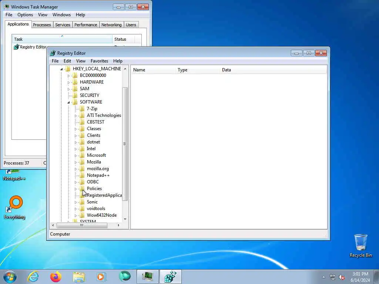Open Firefox from the taskbar
The width and height of the screenshot is (379, 284).
56,277
